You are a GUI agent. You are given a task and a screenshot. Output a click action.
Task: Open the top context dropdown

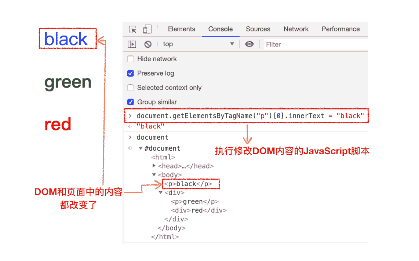[x=198, y=44]
